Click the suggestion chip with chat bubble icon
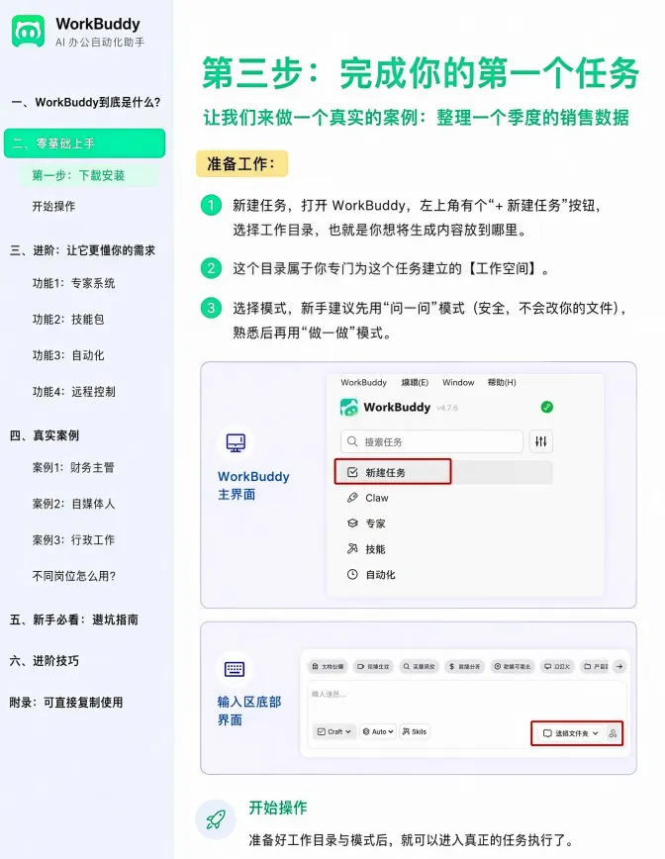 pyautogui.click(x=557, y=667)
